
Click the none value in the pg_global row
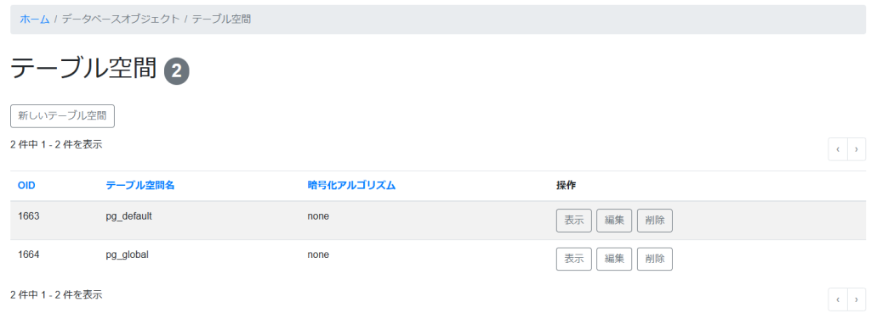pyautogui.click(x=318, y=255)
